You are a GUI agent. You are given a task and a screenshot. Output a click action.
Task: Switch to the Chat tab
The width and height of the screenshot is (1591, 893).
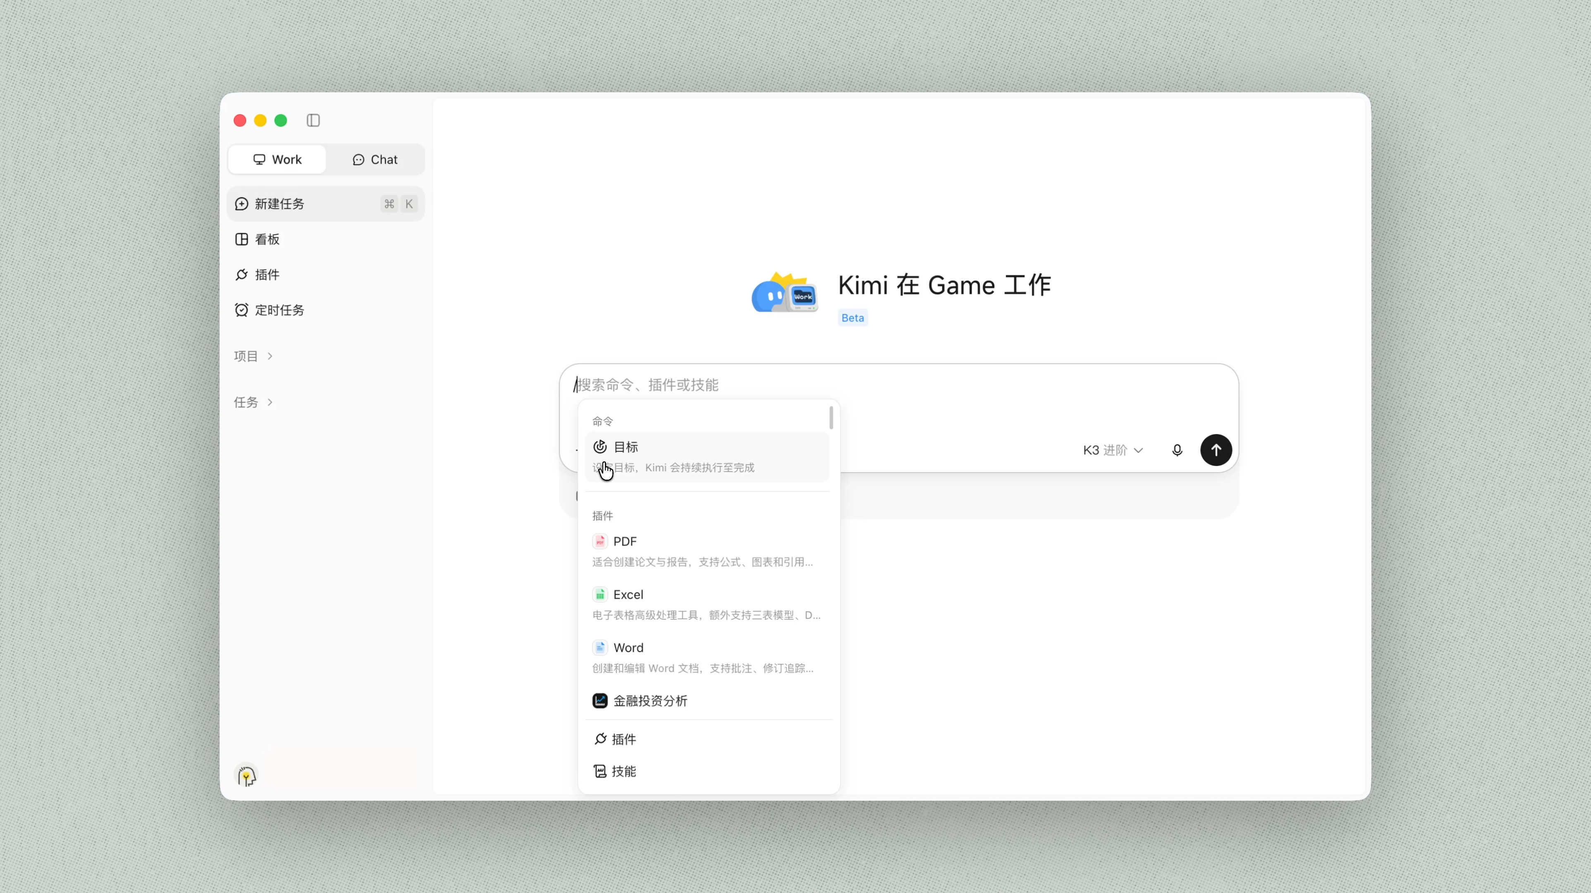click(x=375, y=159)
